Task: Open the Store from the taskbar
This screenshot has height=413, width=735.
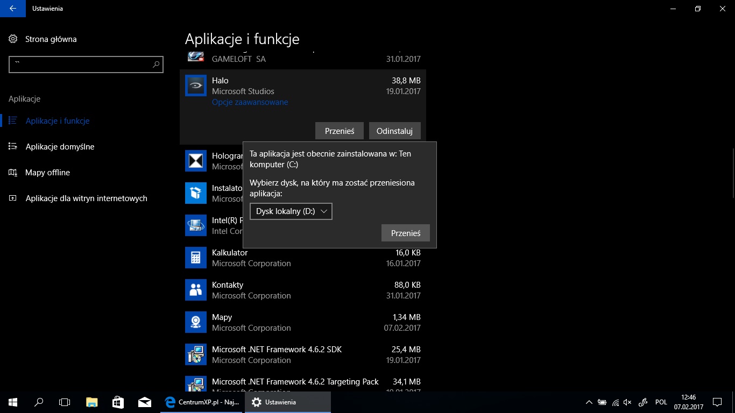Action: point(118,402)
